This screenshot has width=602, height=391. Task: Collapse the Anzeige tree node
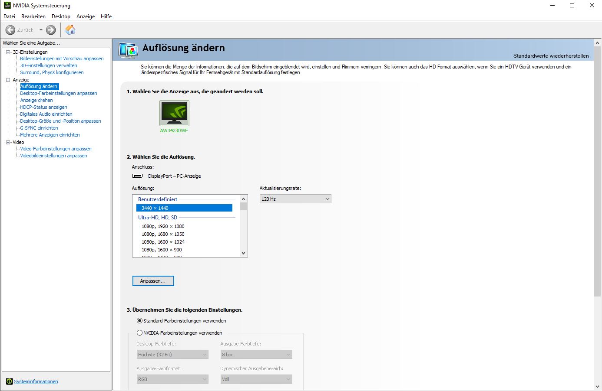[8, 80]
